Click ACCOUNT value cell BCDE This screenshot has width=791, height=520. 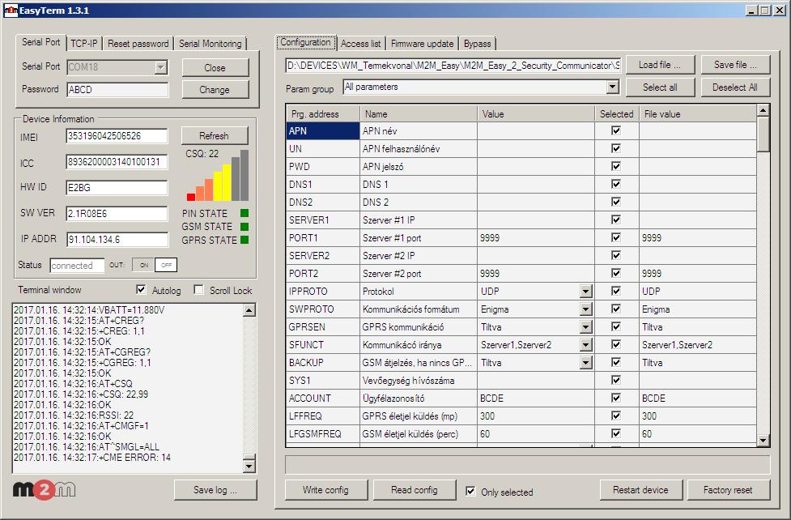point(536,399)
